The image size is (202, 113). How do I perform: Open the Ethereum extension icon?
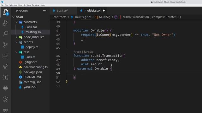pos(5,78)
